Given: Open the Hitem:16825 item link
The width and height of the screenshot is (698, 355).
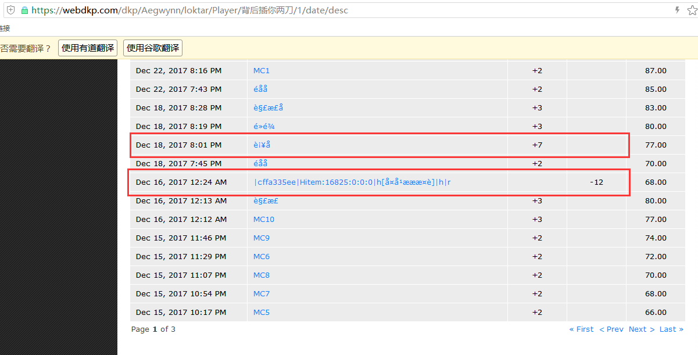Looking at the screenshot, I should pos(352,182).
